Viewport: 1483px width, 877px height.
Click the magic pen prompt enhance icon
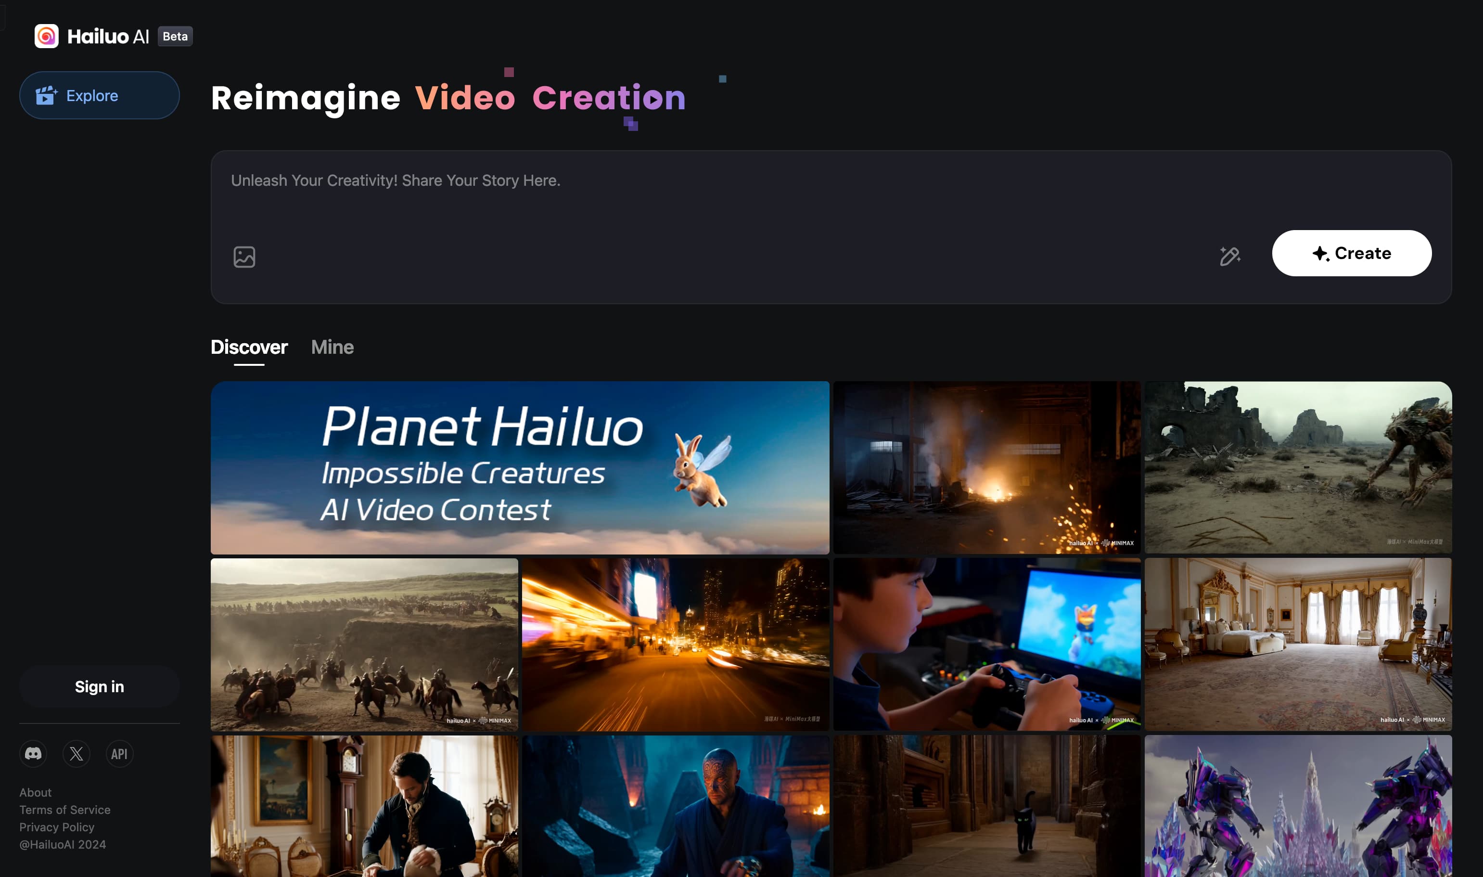1229,256
